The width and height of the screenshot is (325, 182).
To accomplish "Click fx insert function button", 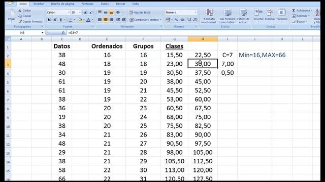I will click(63, 32).
